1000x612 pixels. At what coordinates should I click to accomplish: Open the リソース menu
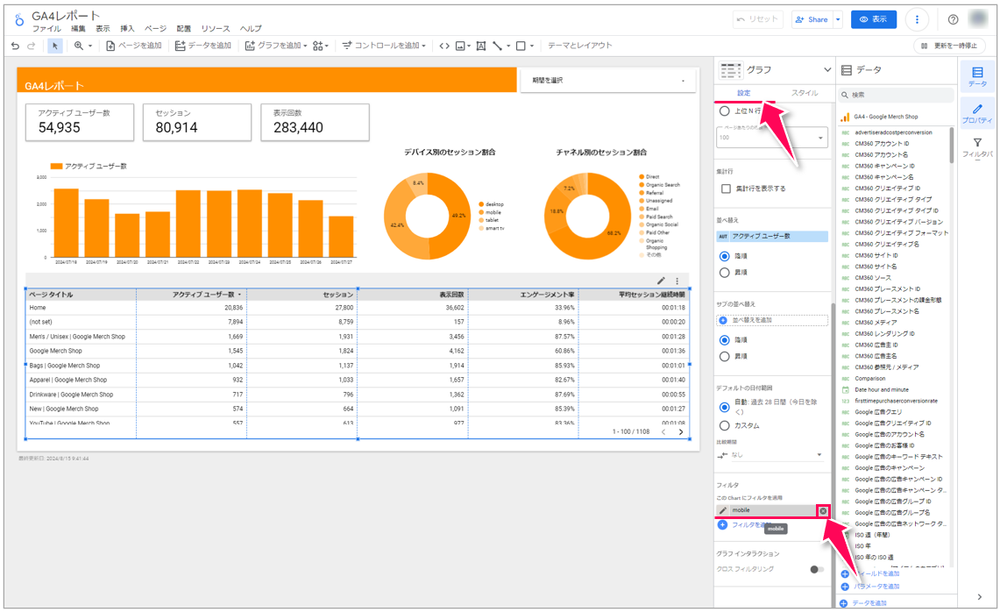pyautogui.click(x=216, y=29)
